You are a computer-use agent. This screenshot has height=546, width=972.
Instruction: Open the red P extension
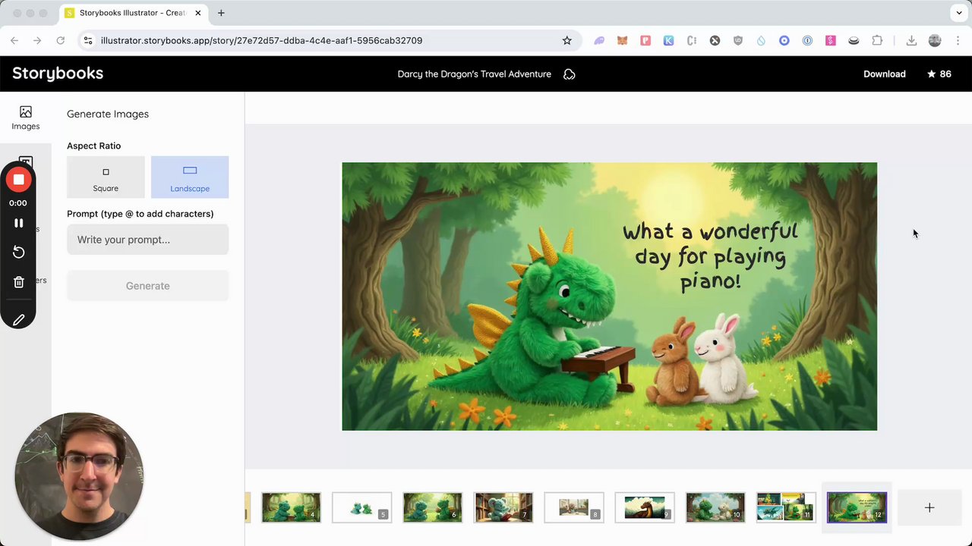click(645, 40)
